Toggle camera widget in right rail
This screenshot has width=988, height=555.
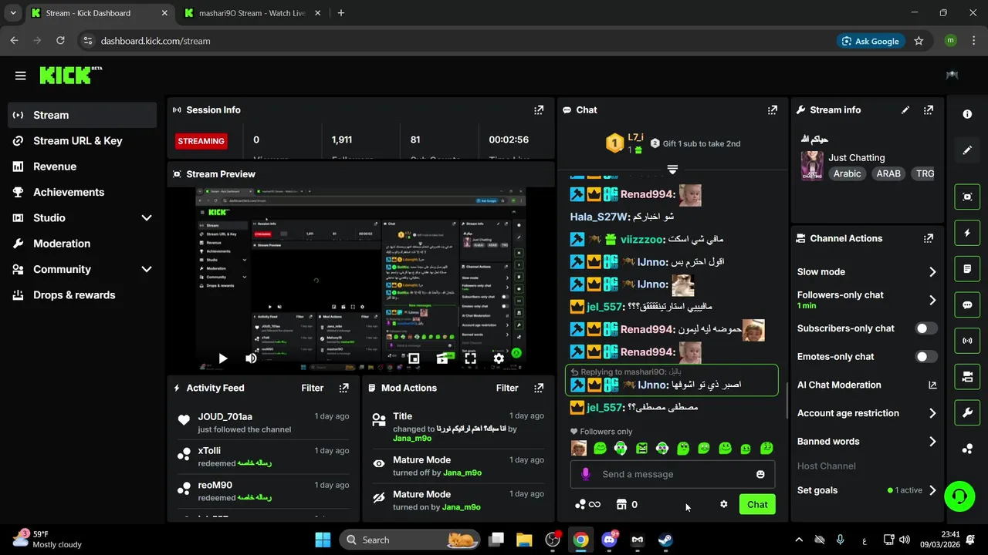(x=967, y=376)
